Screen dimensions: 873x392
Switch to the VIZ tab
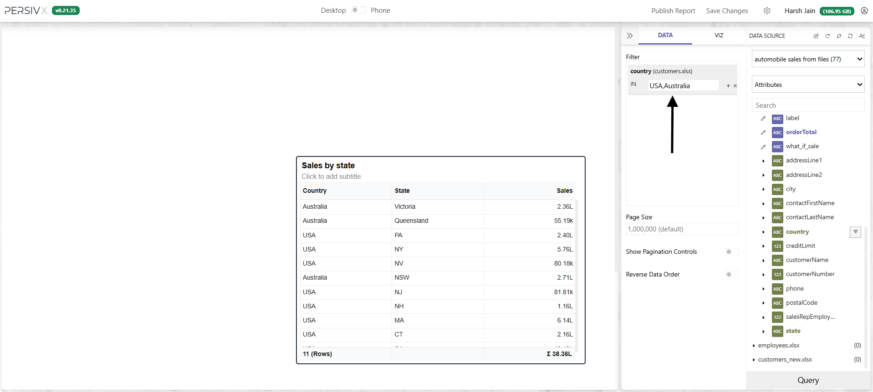(x=719, y=35)
